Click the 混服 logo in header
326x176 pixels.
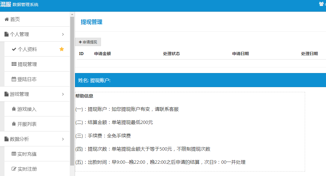pyautogui.click(x=6, y=4)
